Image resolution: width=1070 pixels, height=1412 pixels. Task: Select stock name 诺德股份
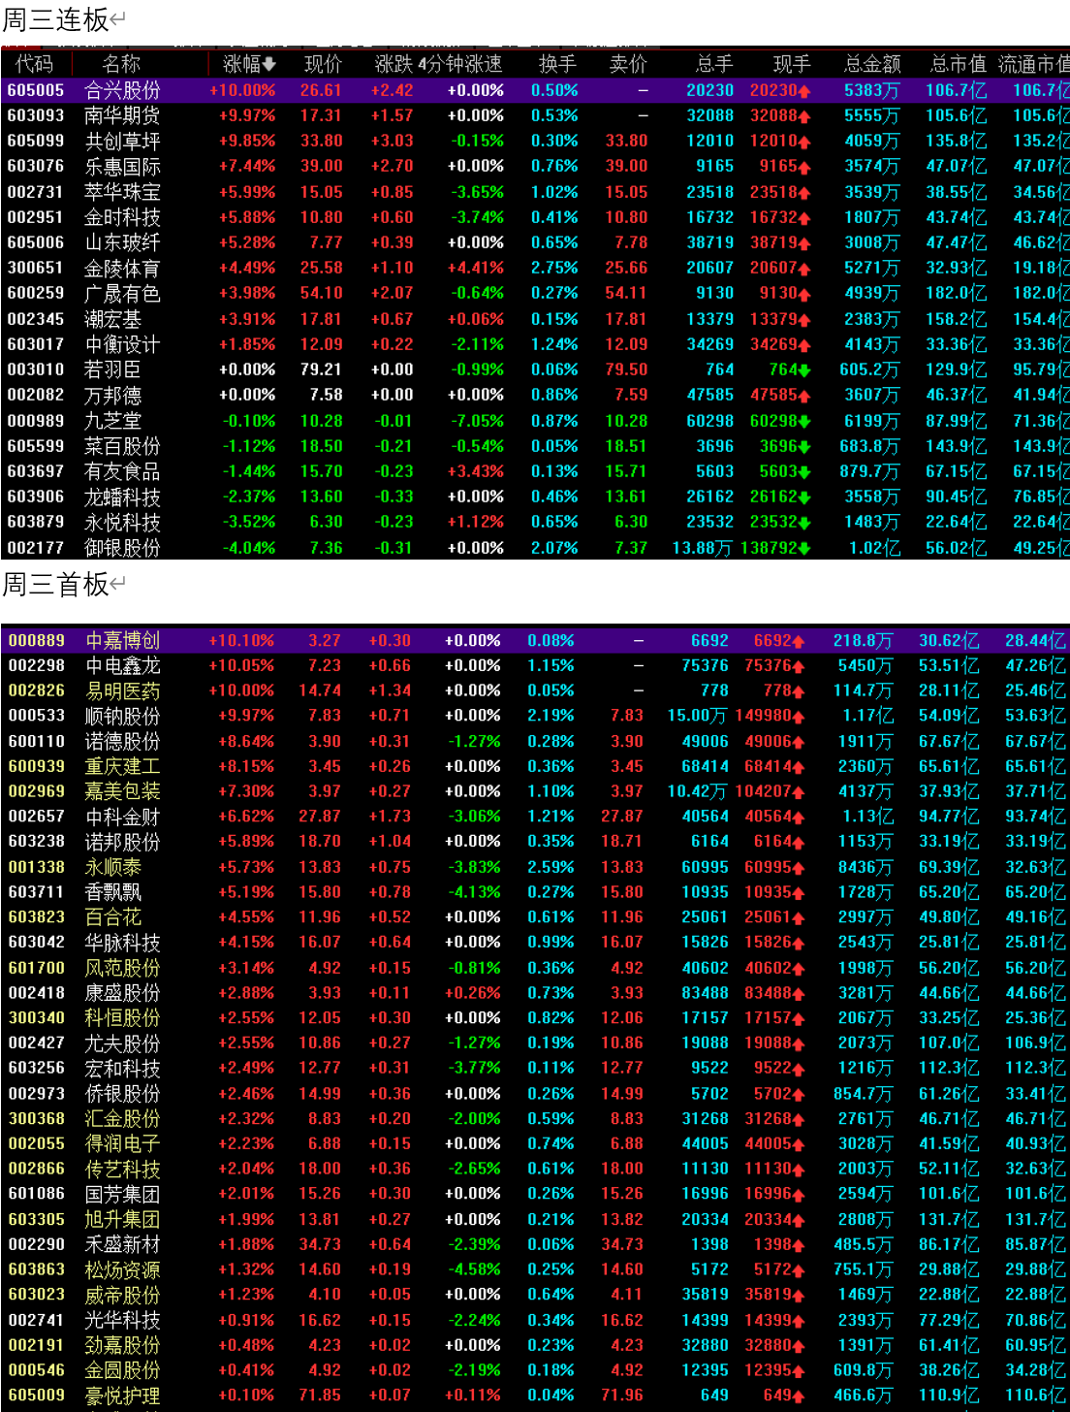tap(122, 741)
